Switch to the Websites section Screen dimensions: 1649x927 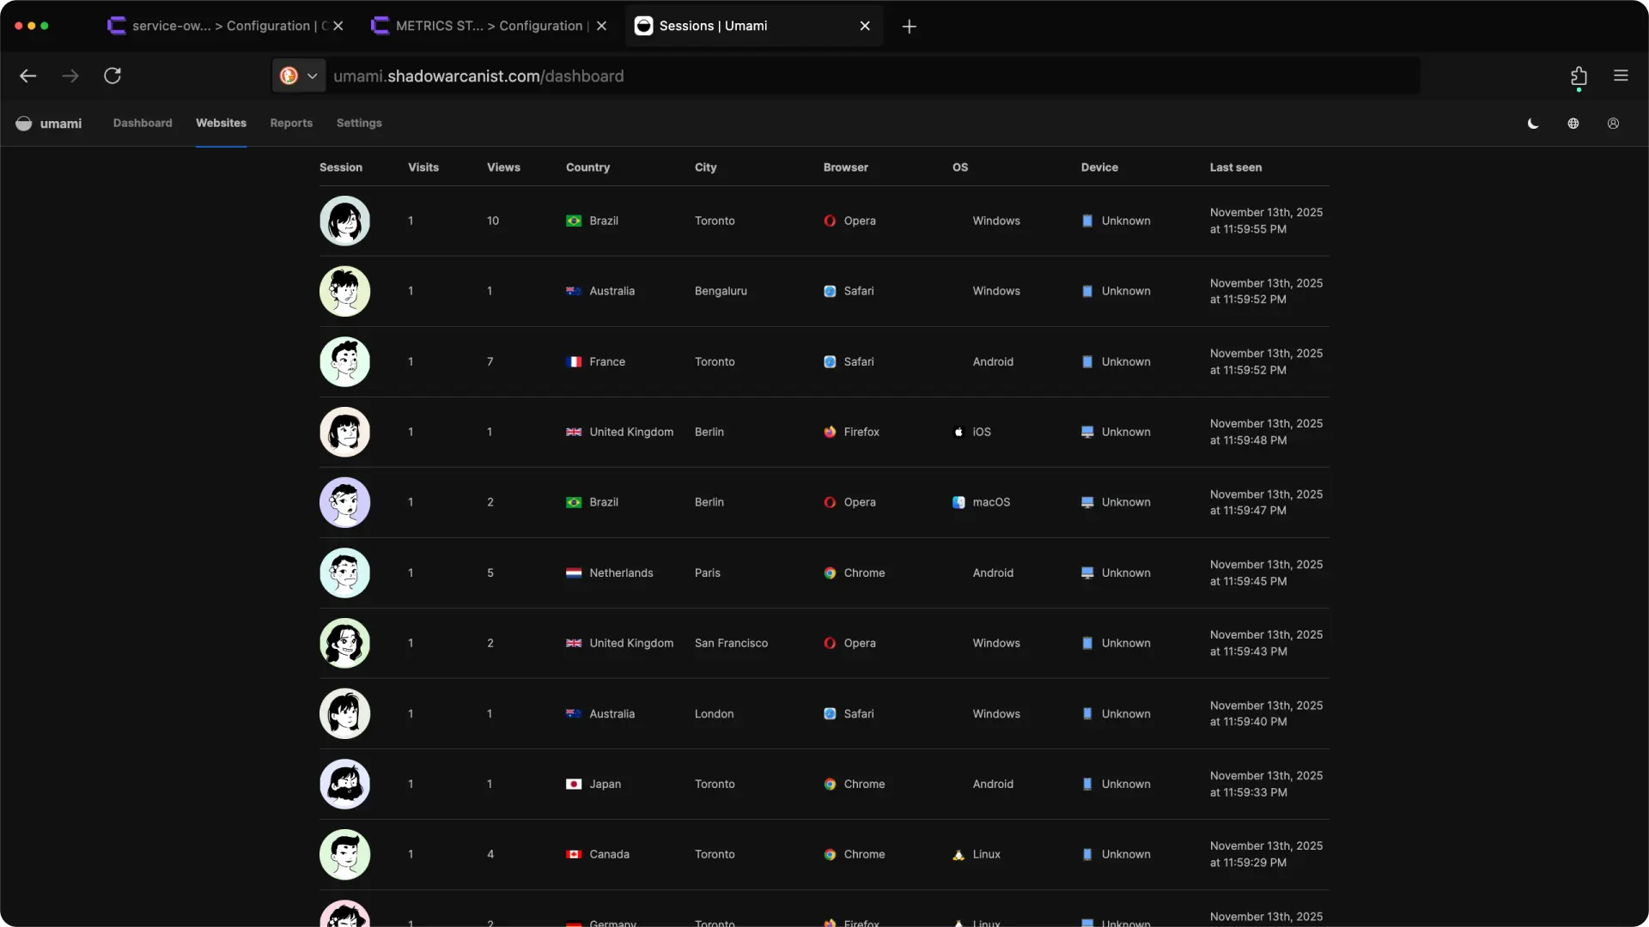[220, 123]
